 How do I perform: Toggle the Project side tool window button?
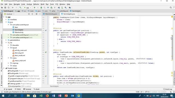[x=1, y=18]
